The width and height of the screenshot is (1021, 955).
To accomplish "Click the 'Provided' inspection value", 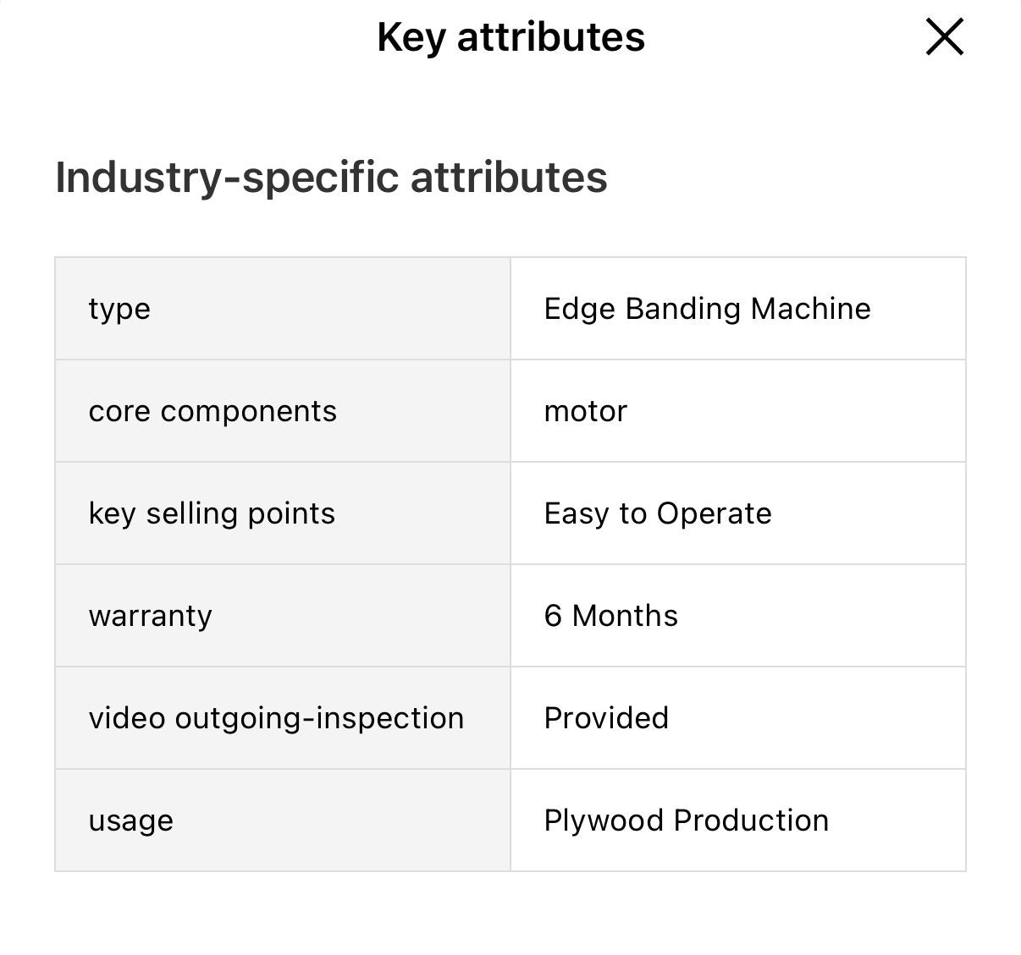I will click(606, 717).
